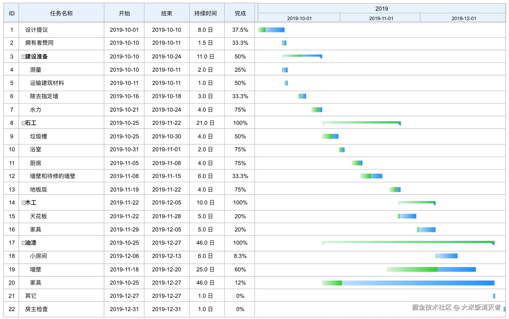Viewport: 509px width, 319px height.
Task: Collapse the 木工 task group
Action: pos(23,203)
